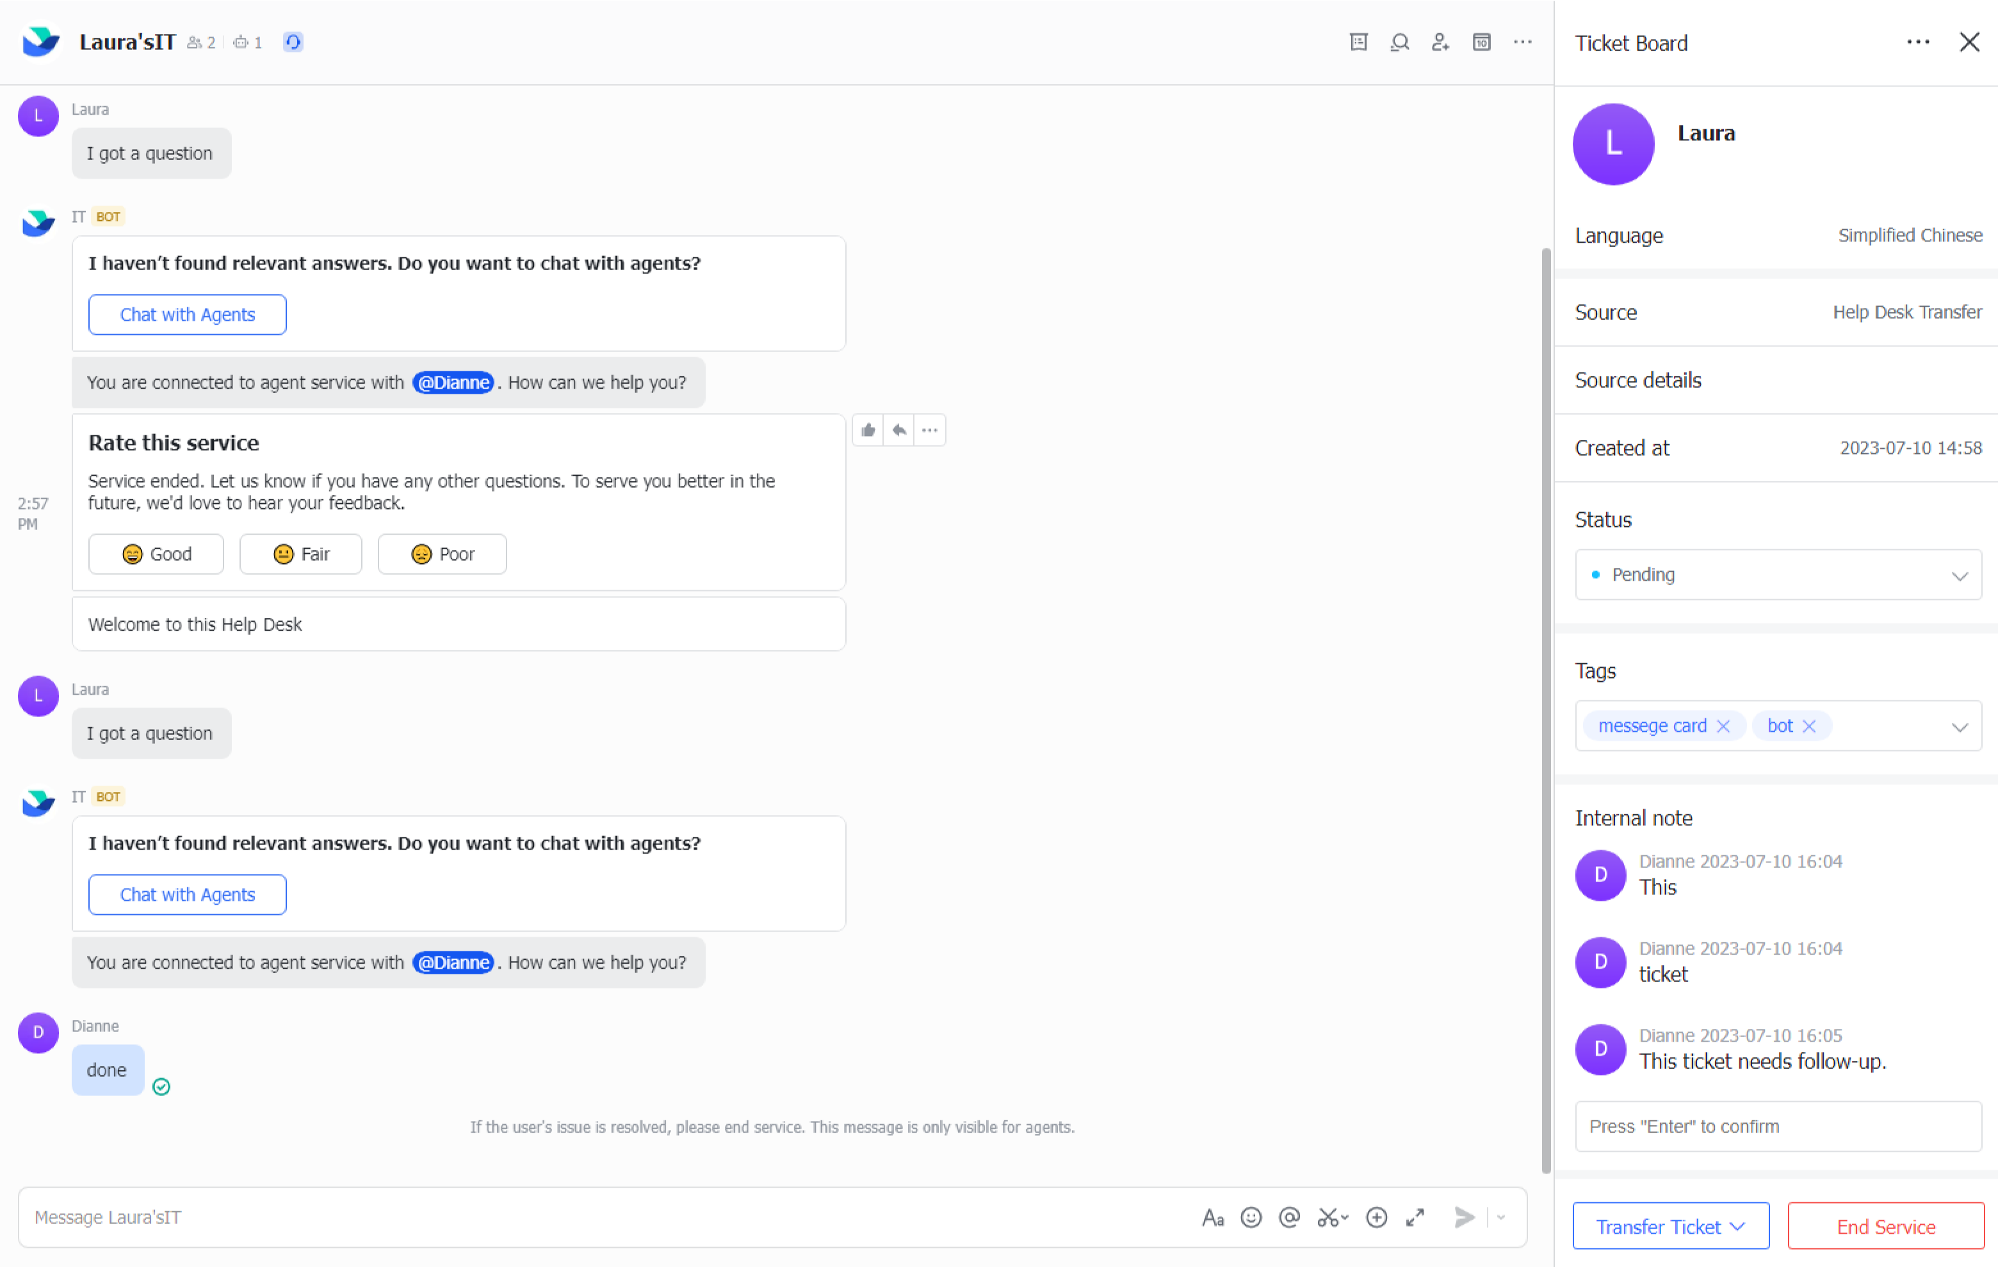Open the Transfer Ticket dropdown

[x=1669, y=1225]
